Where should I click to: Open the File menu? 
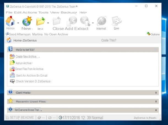pos(9,13)
